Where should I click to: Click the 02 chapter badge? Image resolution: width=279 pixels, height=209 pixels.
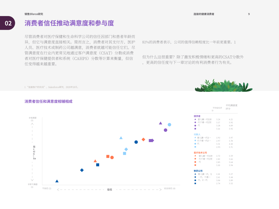[8, 23]
